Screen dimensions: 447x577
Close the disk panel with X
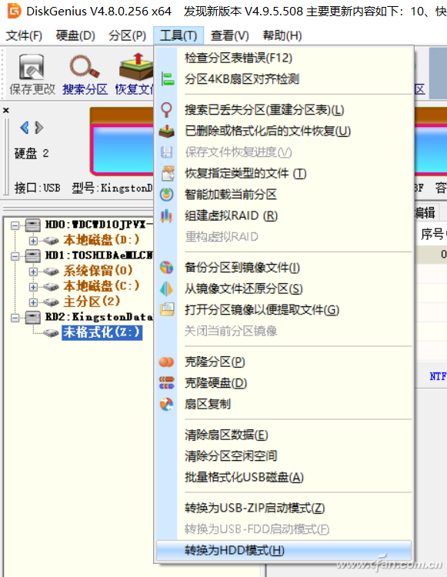coord(6,110)
